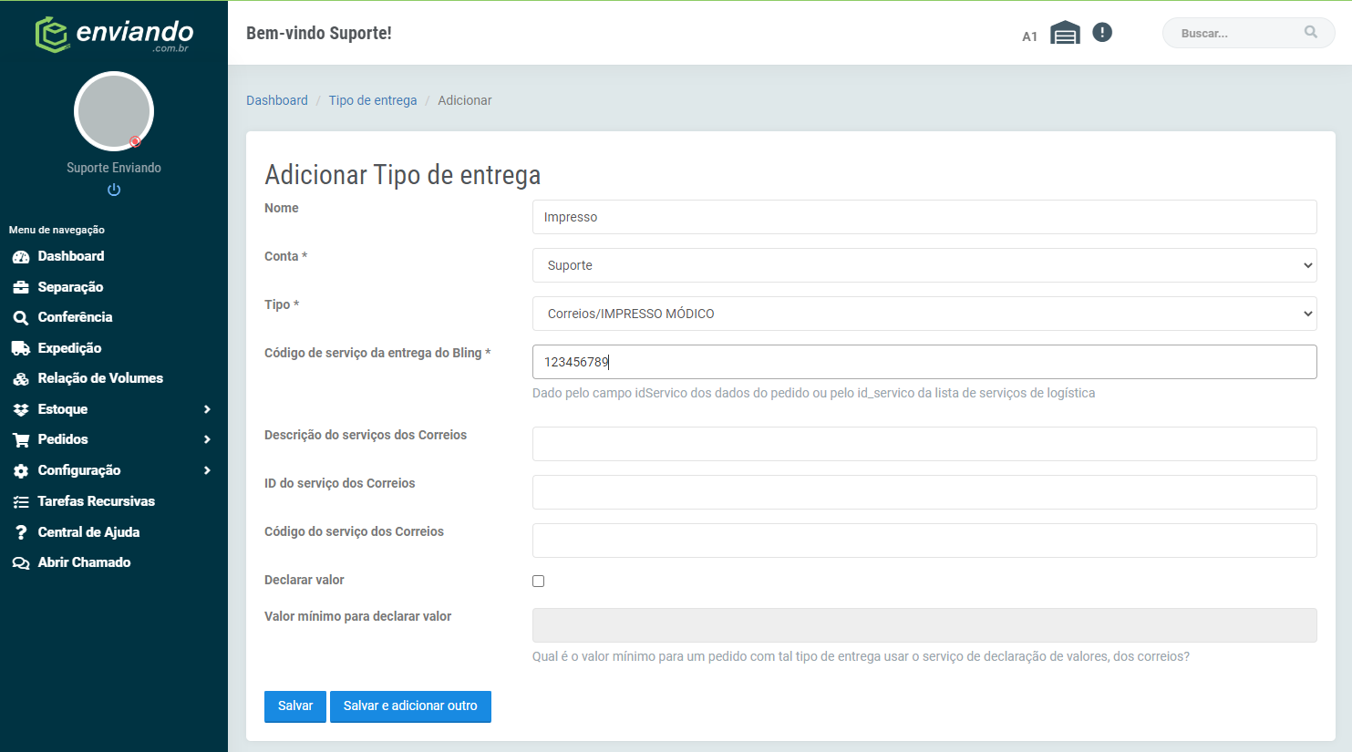
Task: Follow the Tipo de entrega breadcrumb link
Action: click(373, 100)
